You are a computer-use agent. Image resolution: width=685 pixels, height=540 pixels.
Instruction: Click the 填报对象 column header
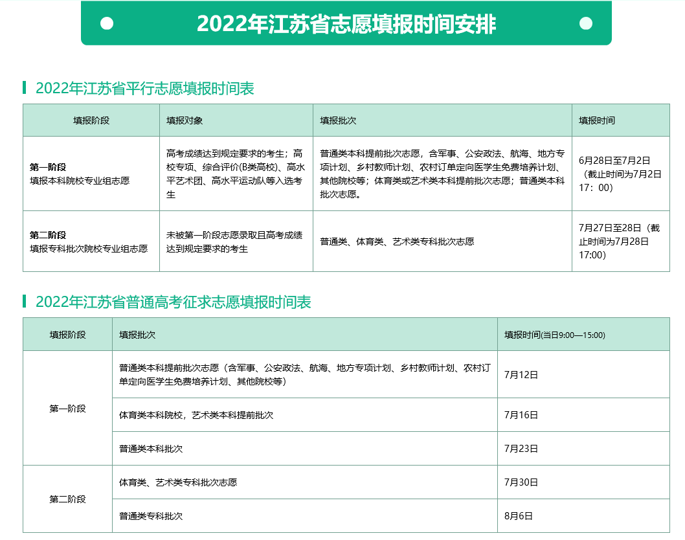tap(185, 120)
